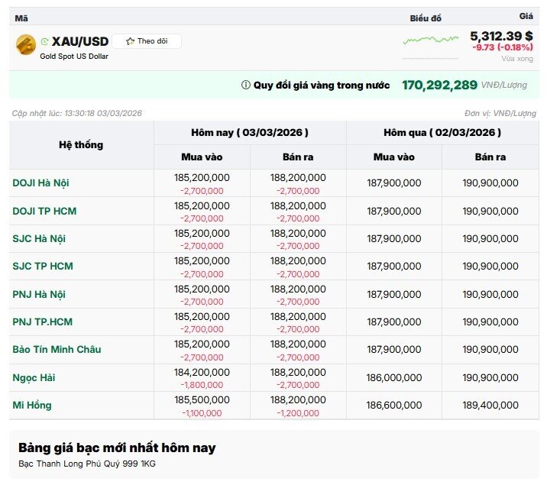This screenshot has width=547, height=488.
Task: Click the converted price 170,292,289 value
Action: point(439,85)
